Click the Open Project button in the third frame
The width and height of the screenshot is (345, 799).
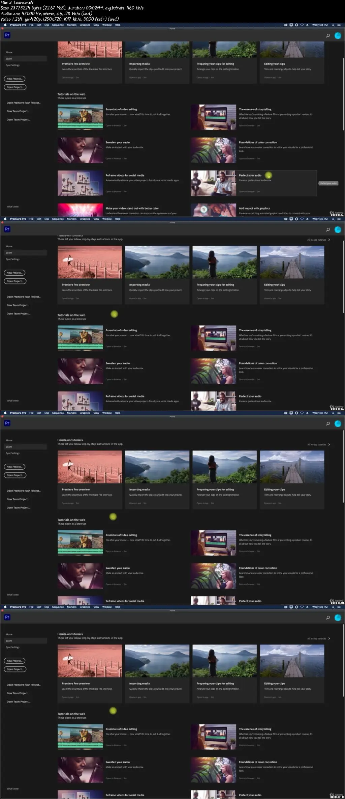(x=15, y=475)
